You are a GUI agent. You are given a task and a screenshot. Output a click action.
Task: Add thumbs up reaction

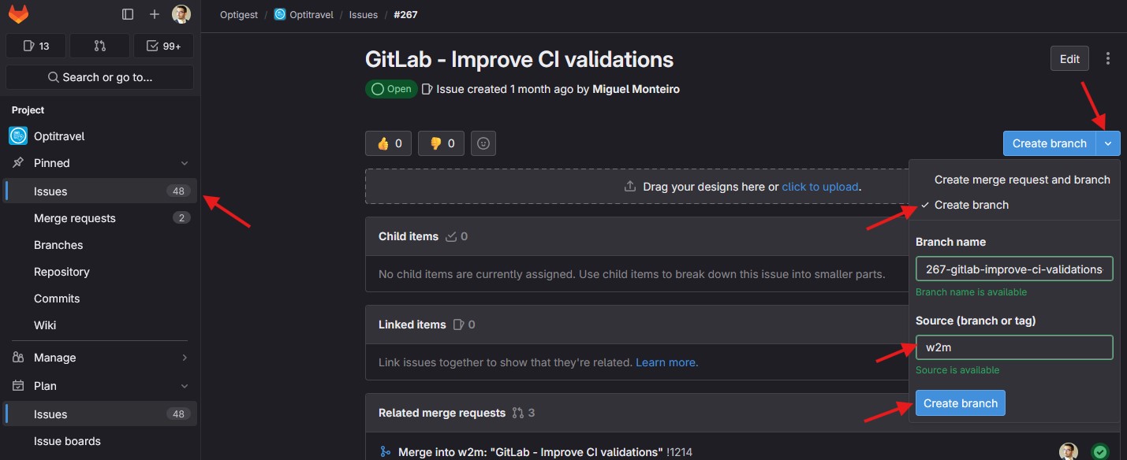point(388,143)
